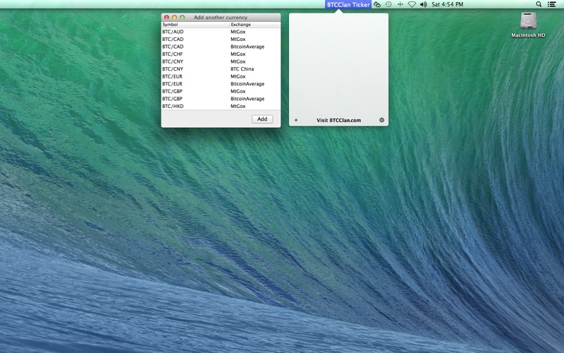Viewport: 564px width, 353px height.
Task: Click the Add button
Action: (262, 119)
